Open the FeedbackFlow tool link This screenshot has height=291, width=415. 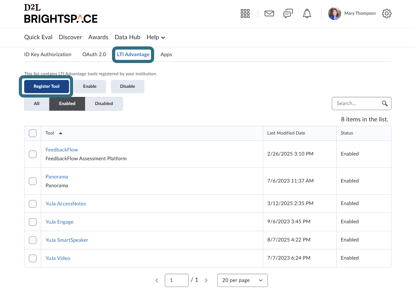click(x=62, y=150)
